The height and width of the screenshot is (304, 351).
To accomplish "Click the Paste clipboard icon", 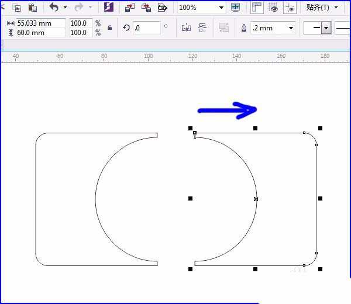I will 33,8.
